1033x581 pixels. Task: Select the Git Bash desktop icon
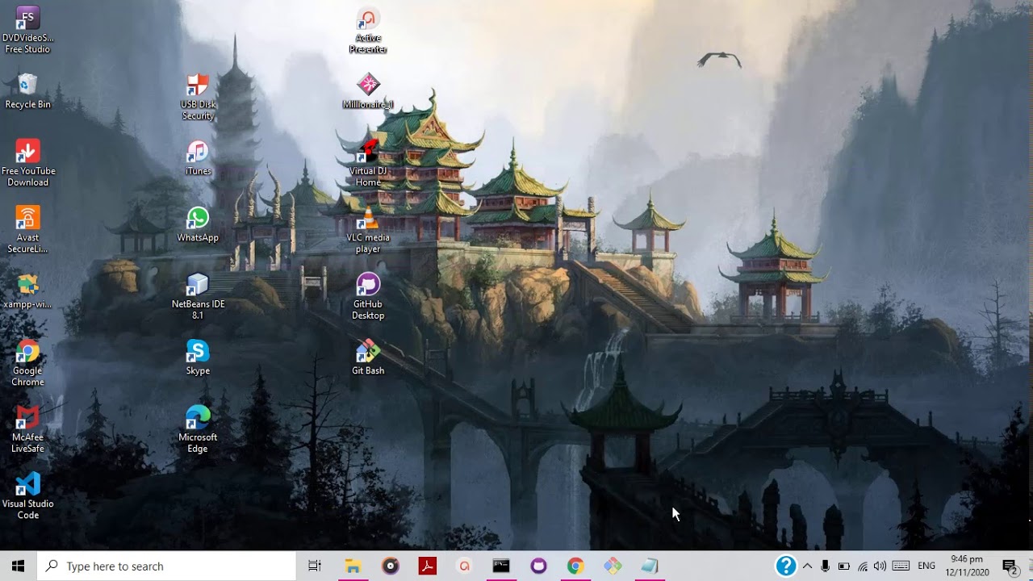tap(368, 357)
